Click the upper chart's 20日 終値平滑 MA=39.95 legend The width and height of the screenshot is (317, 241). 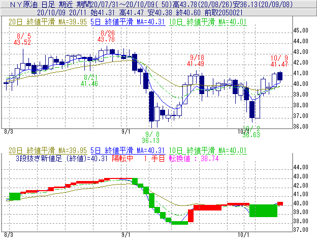[x=48, y=22]
